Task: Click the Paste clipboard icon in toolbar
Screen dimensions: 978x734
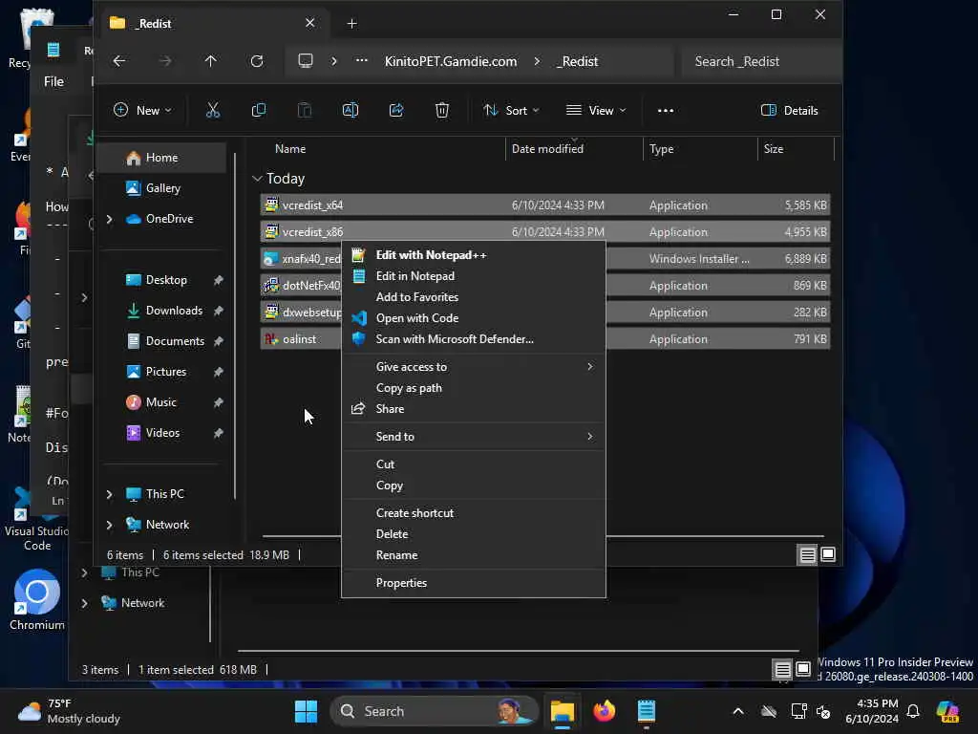Action: click(x=305, y=111)
